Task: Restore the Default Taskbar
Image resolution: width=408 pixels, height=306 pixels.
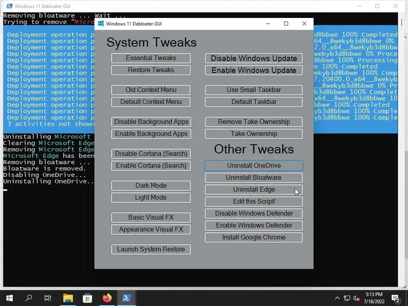Action: pyautogui.click(x=254, y=102)
